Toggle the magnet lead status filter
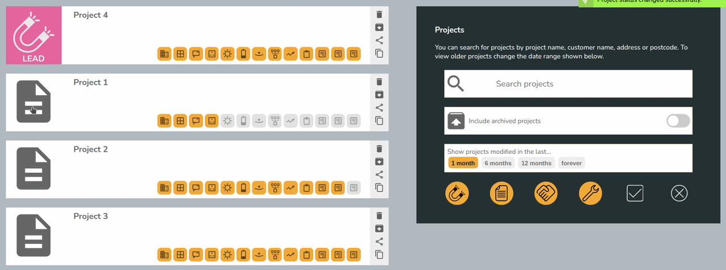 pos(457,194)
